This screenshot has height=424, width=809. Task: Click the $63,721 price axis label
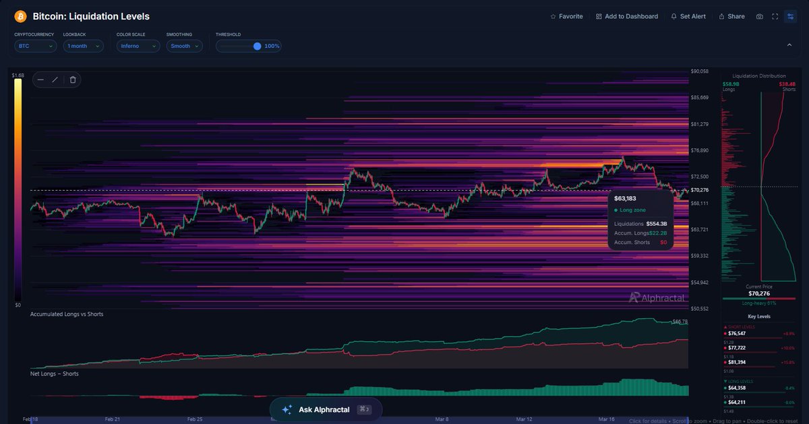(x=699, y=229)
